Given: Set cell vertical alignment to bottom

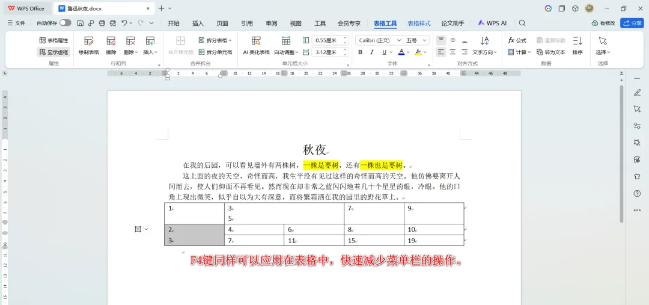Looking at the screenshot, I should 465,40.
